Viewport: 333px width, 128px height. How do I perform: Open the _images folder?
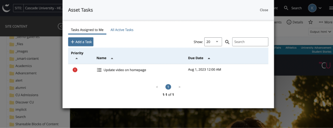click(21, 51)
